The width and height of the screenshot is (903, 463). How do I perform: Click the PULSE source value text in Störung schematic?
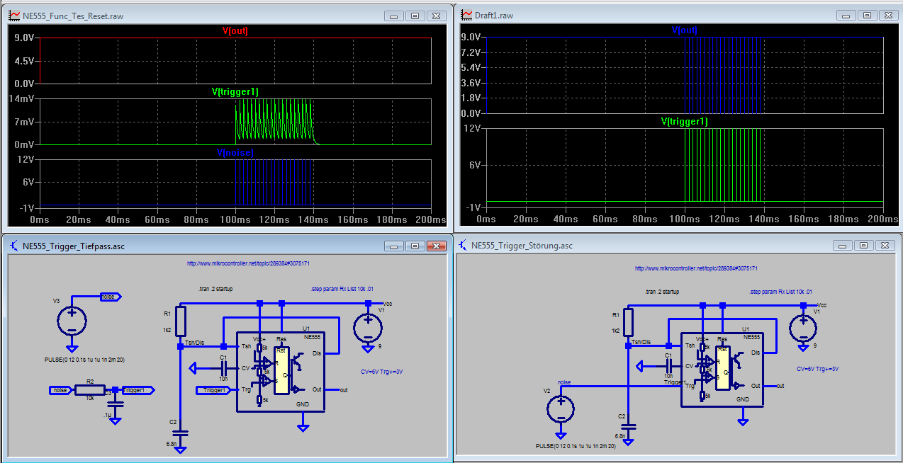click(576, 447)
